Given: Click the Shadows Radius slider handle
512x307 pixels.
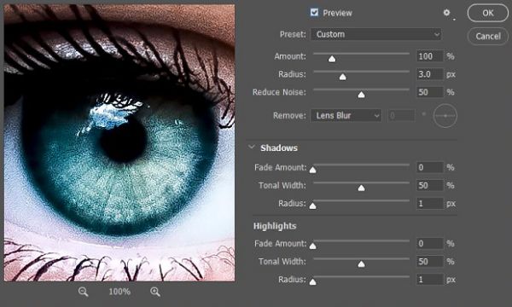Looking at the screenshot, I should (x=313, y=206).
